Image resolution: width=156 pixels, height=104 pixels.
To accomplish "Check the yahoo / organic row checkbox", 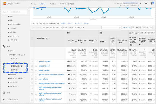I will pyautogui.click(x=32, y=70).
